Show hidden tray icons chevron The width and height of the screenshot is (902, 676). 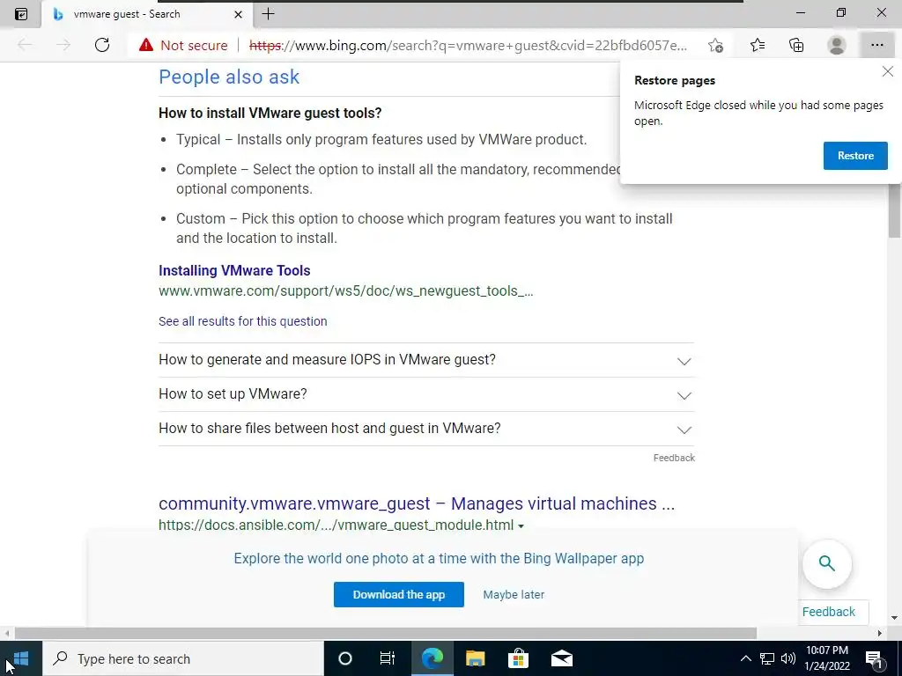745,658
